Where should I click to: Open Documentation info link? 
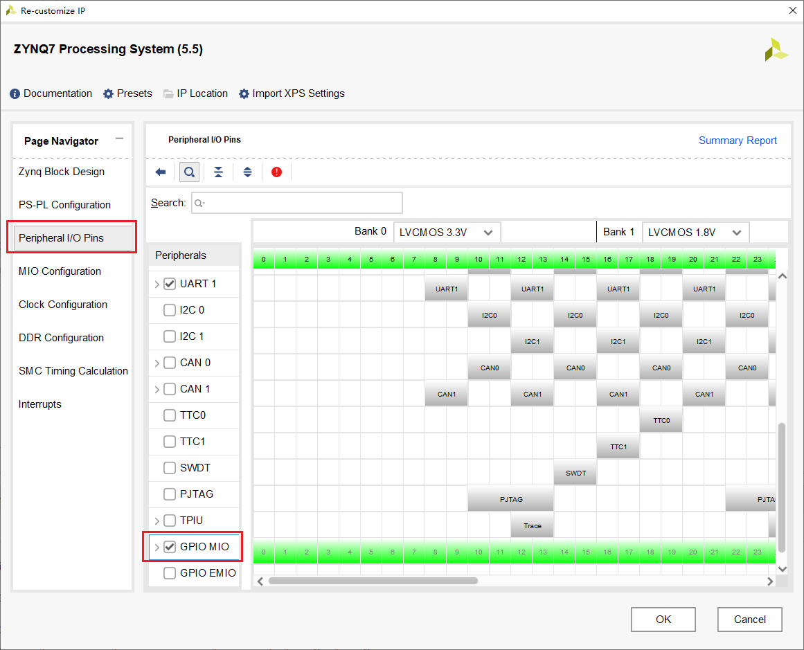[x=51, y=93]
